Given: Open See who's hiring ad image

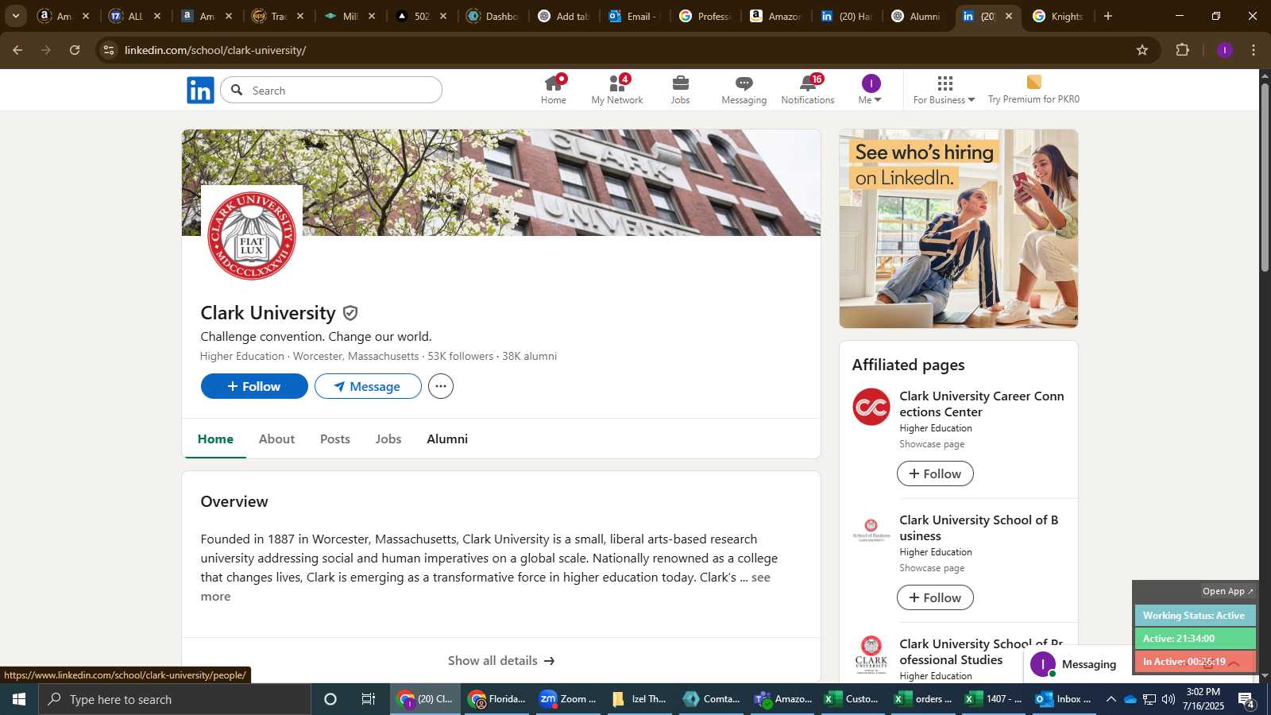Looking at the screenshot, I should tap(959, 229).
